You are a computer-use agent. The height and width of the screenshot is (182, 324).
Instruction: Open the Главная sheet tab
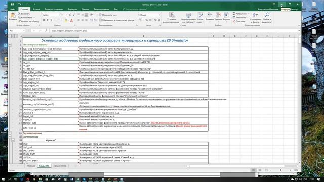31,166
